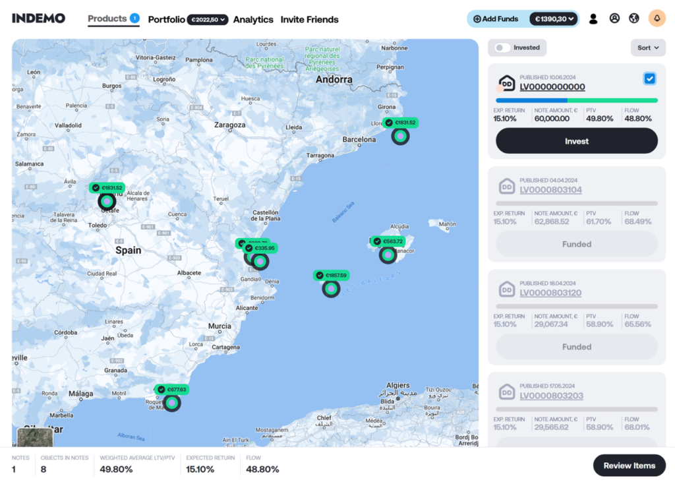Select the €563.72 map marker on Mallorca

click(388, 255)
